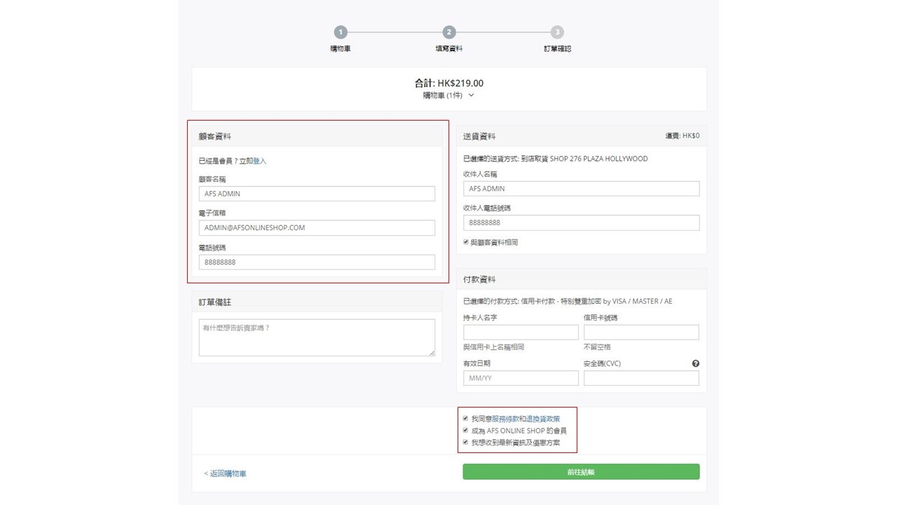Click the MM/YY expiry date field

pos(521,378)
